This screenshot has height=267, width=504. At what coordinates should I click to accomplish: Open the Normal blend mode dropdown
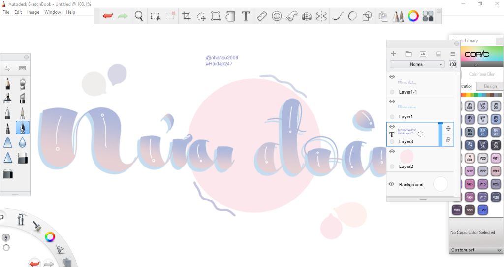[x=417, y=64]
